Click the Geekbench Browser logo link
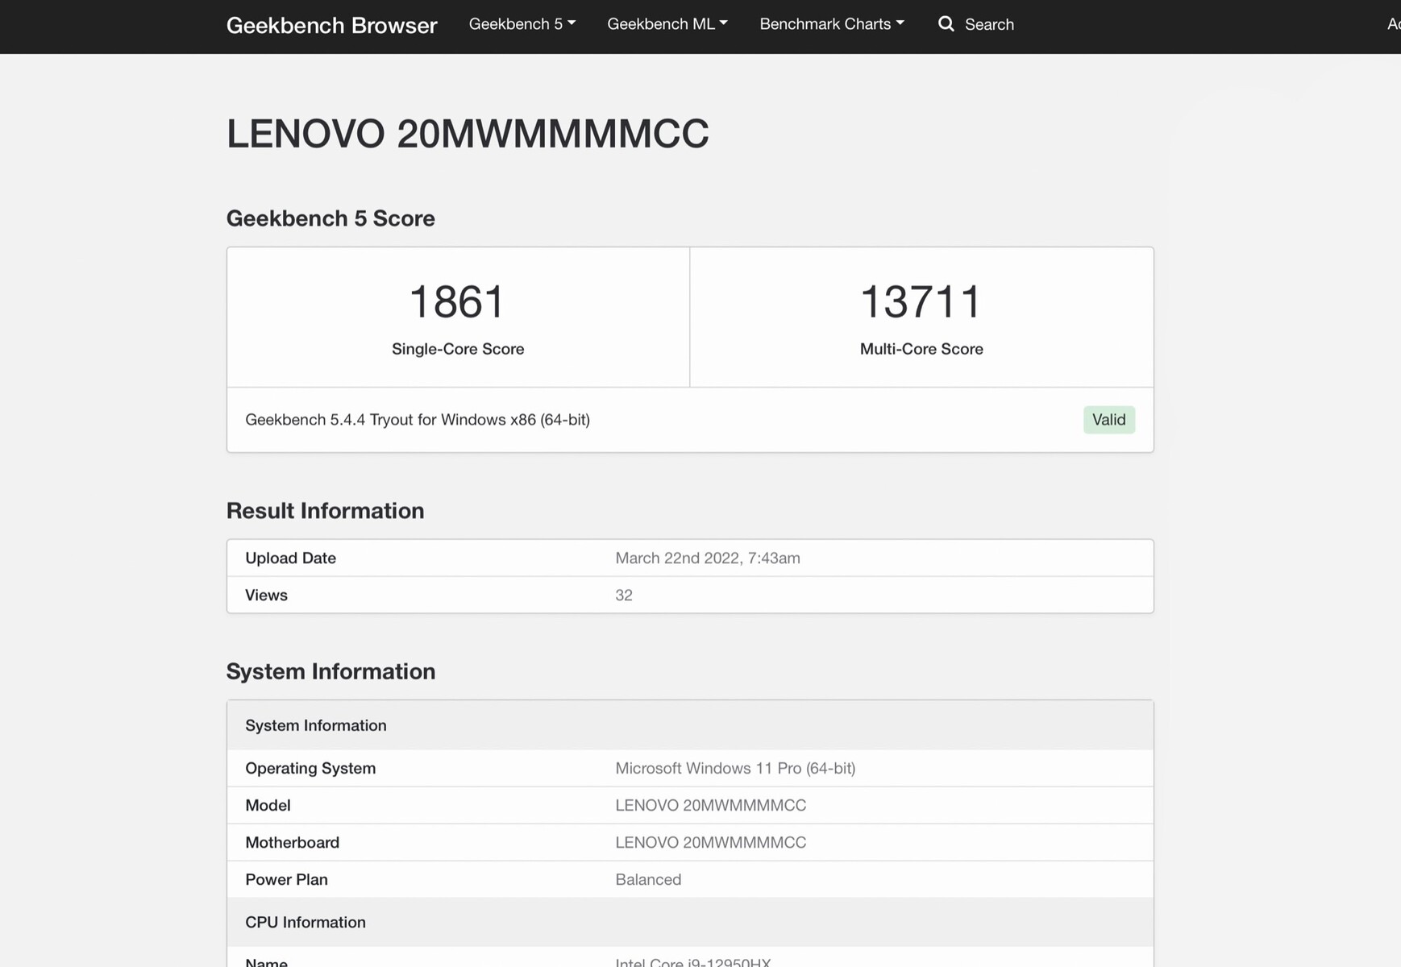Image resolution: width=1401 pixels, height=967 pixels. (x=331, y=25)
